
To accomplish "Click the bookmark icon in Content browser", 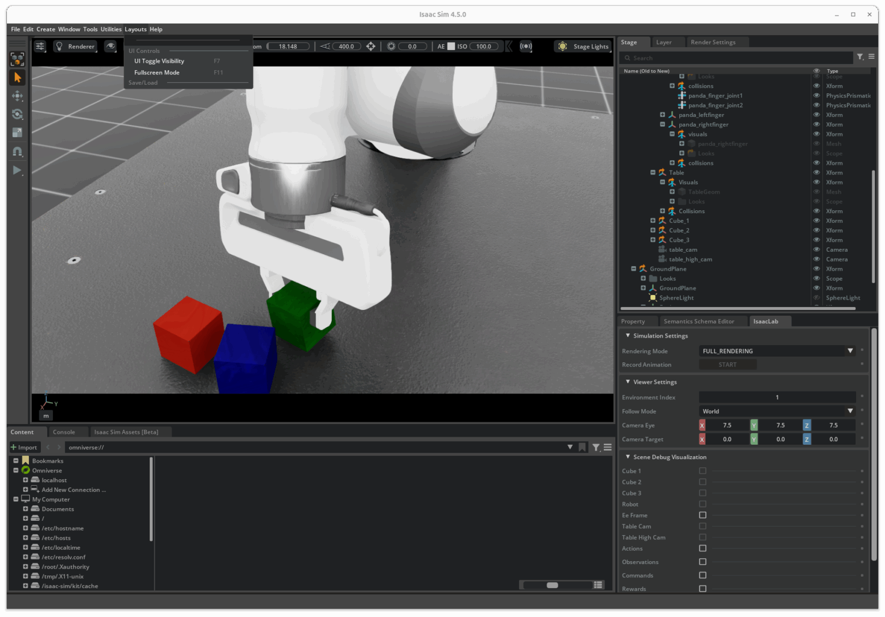I will pos(583,447).
